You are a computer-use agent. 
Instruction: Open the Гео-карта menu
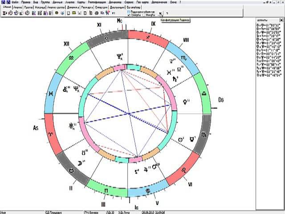click(x=142, y=2)
